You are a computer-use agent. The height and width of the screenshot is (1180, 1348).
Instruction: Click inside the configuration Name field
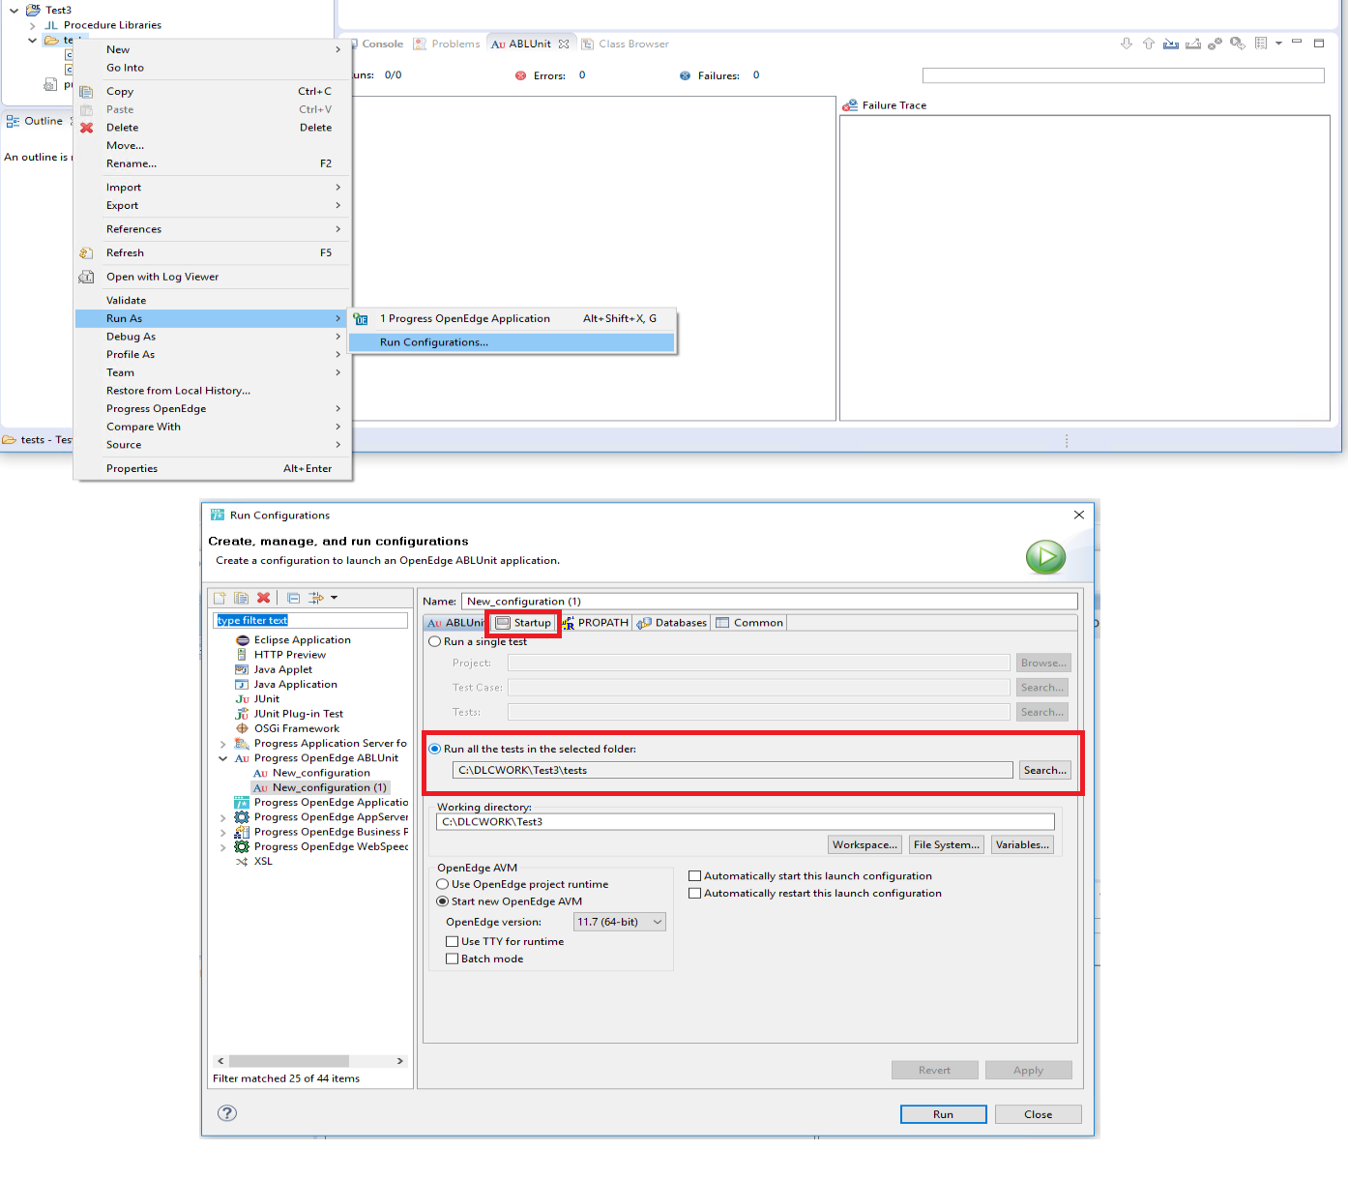click(x=764, y=601)
